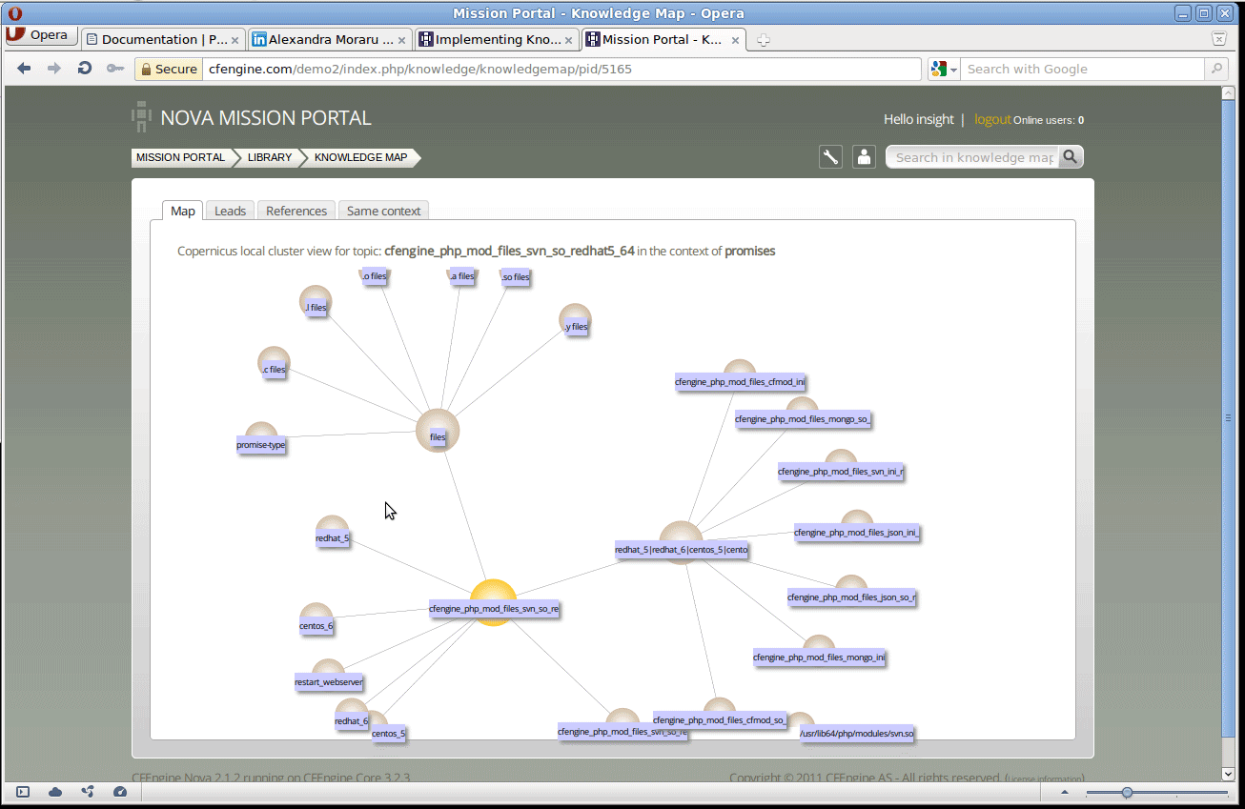Open the Opera main menu button
Viewport: 1245px width, 809px height.
tap(41, 35)
